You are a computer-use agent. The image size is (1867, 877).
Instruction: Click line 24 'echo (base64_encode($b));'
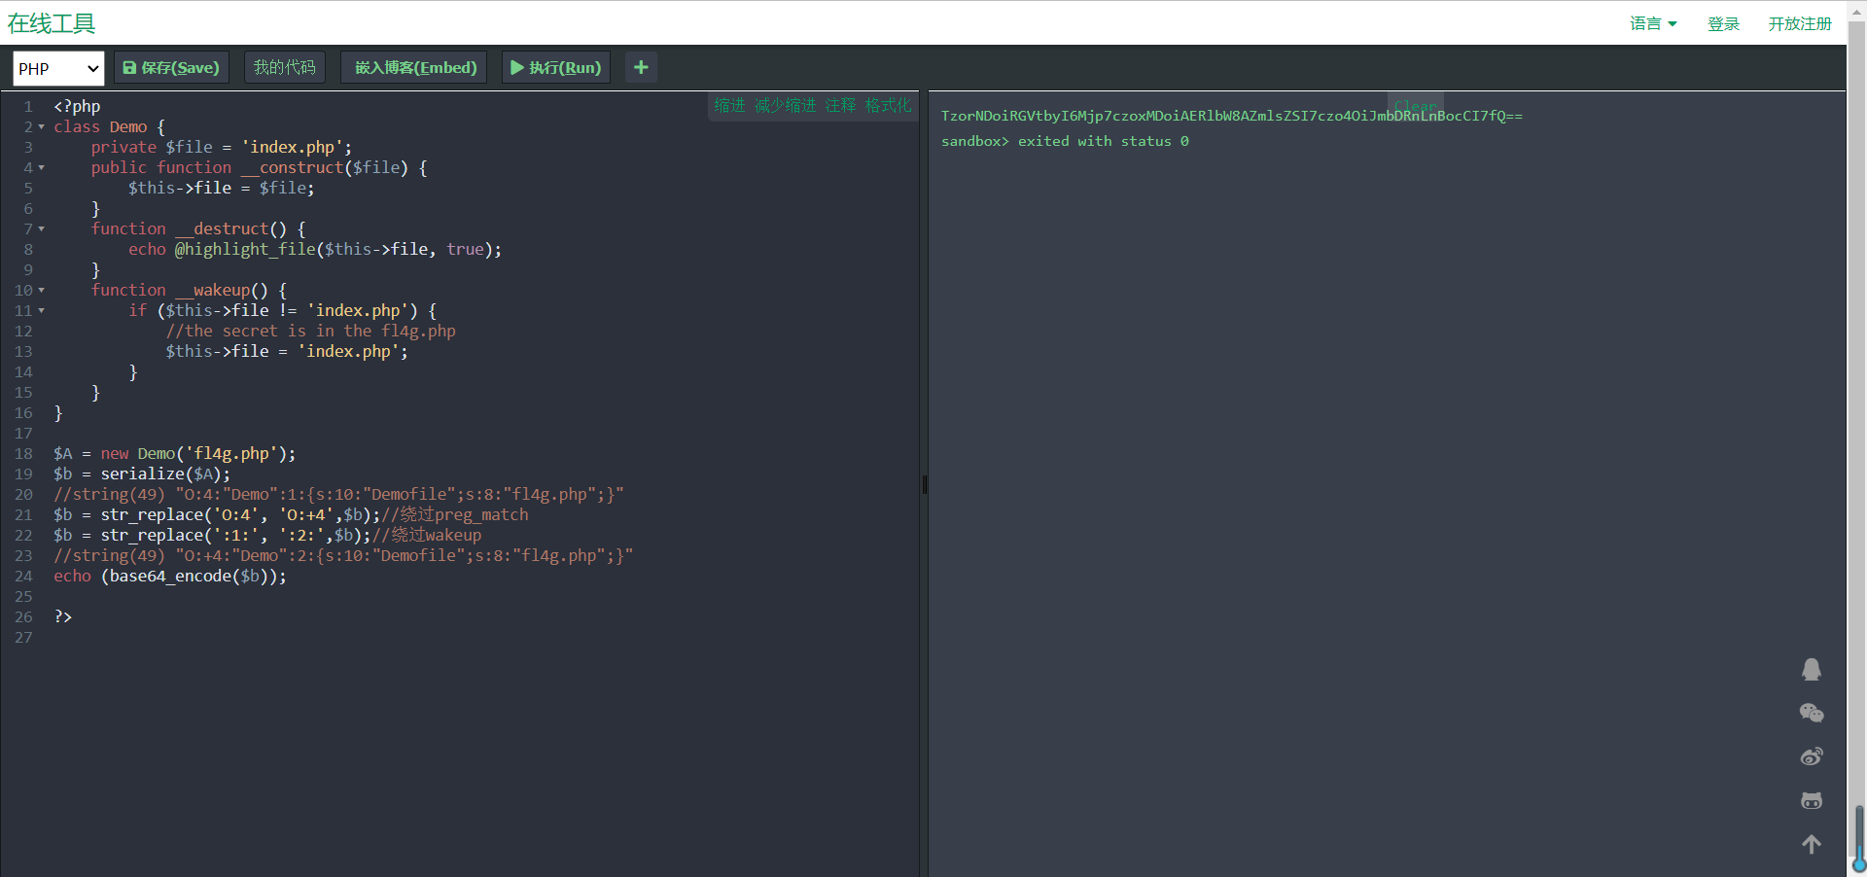[170, 577]
